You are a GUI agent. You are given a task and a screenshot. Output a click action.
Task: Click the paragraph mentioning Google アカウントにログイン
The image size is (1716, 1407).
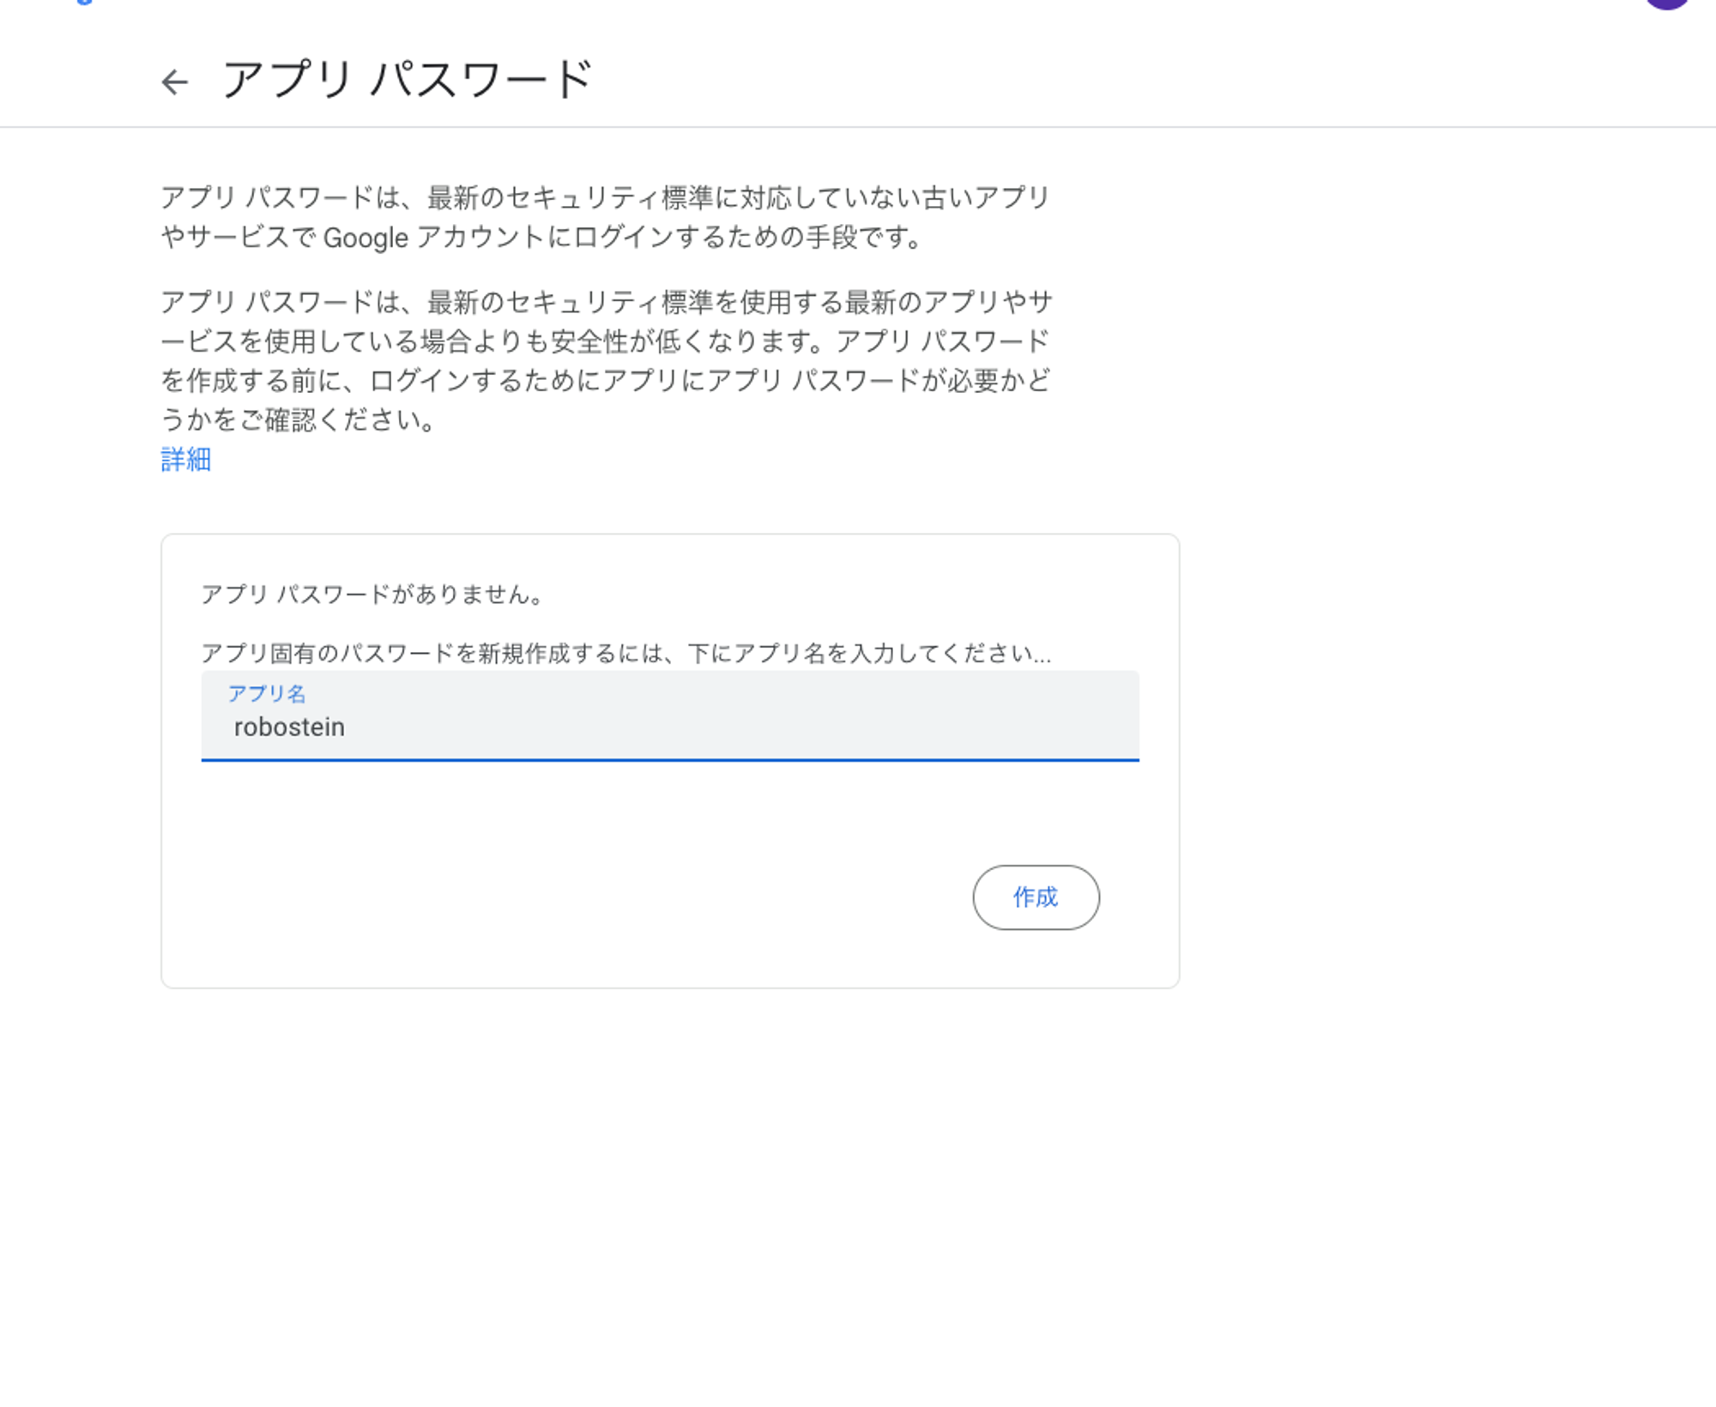pos(606,217)
